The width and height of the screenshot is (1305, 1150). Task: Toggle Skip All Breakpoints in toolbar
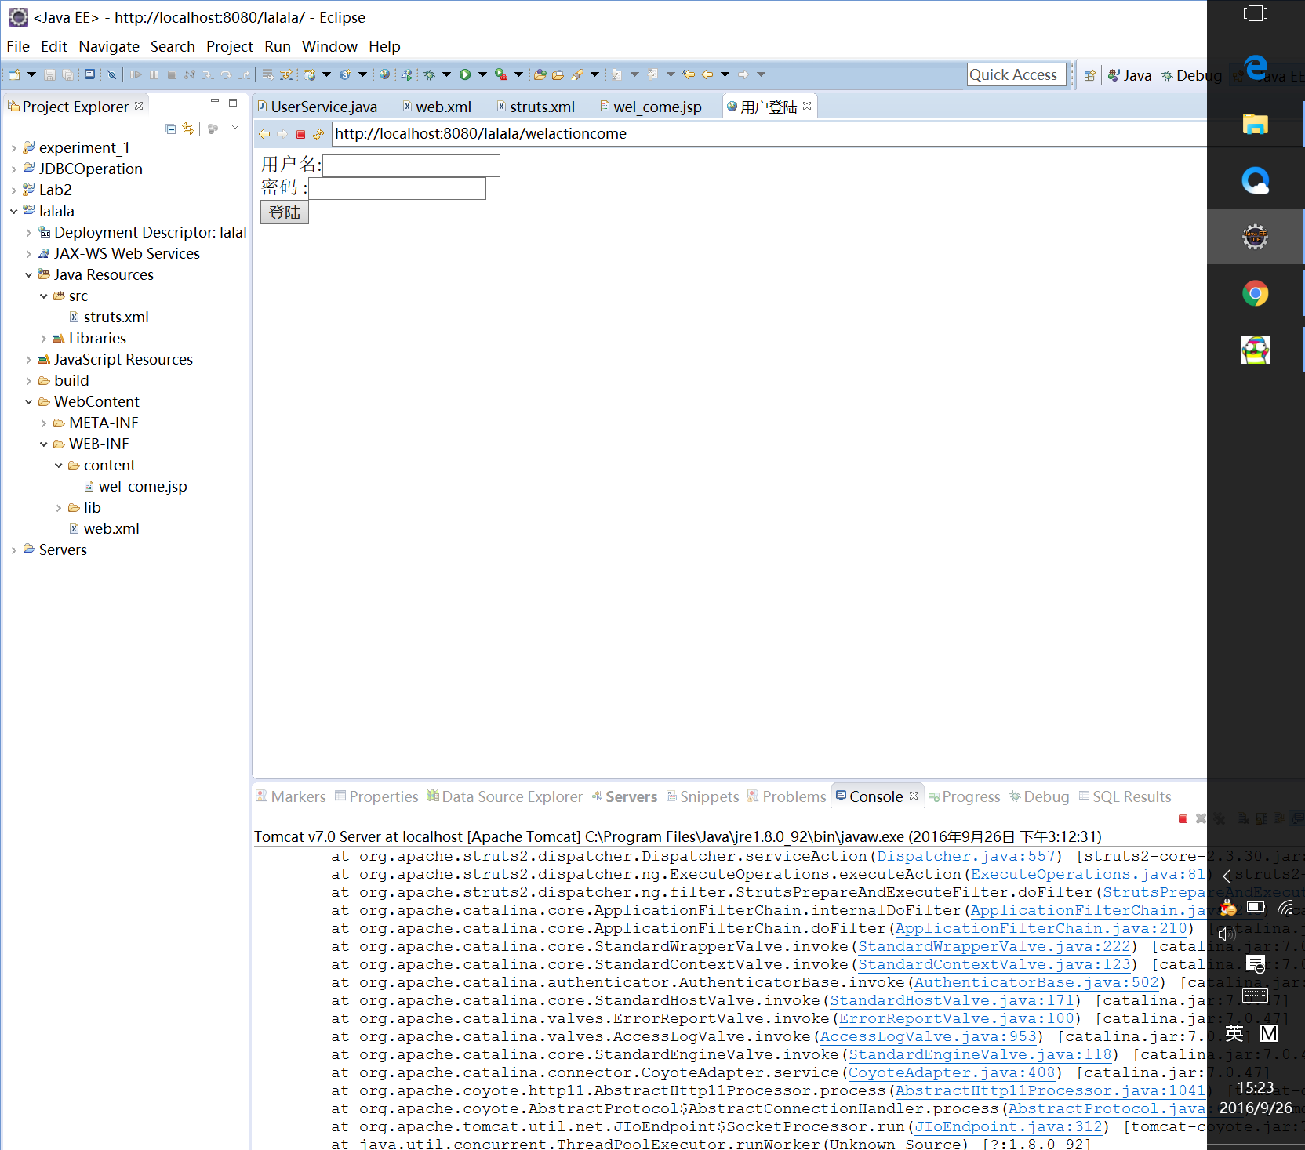tap(111, 74)
